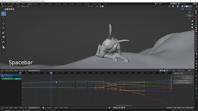Toggle viewport gizmo visibility button
The width and height of the screenshot is (198, 111).
[173, 6]
